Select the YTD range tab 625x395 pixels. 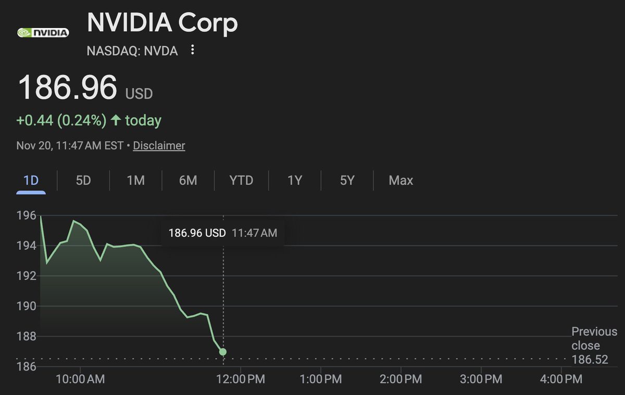tap(241, 181)
